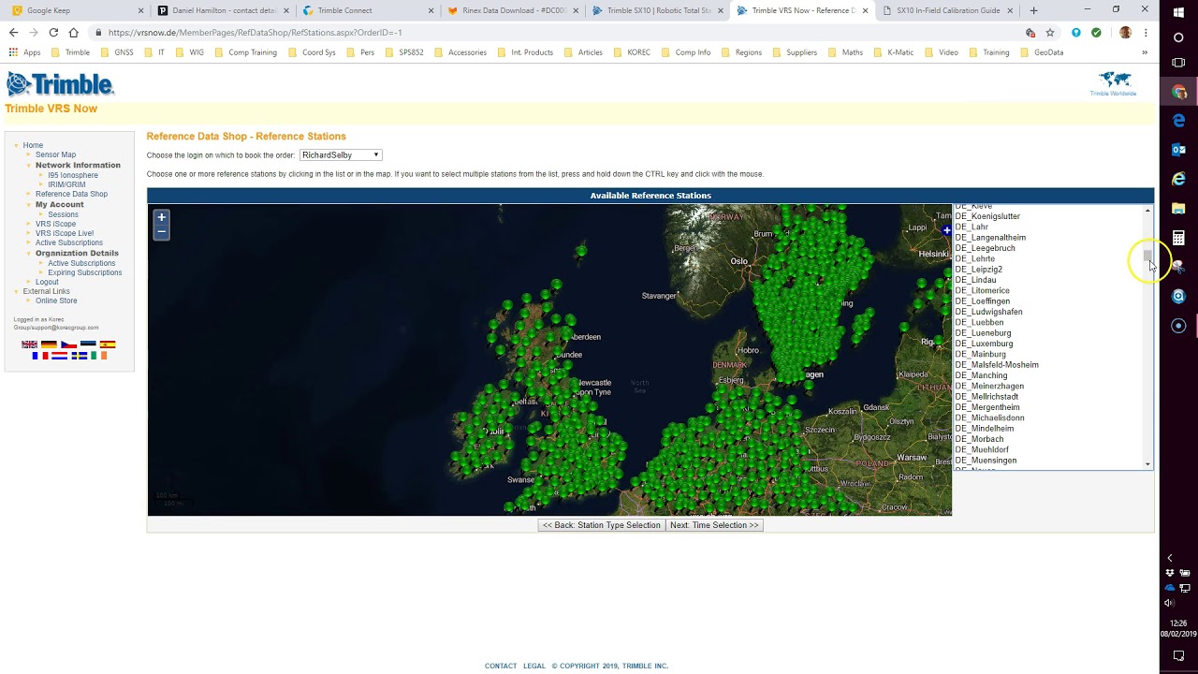The height and width of the screenshot is (674, 1198).
Task: Click the station list scroll-up arrow
Action: tap(1147, 210)
